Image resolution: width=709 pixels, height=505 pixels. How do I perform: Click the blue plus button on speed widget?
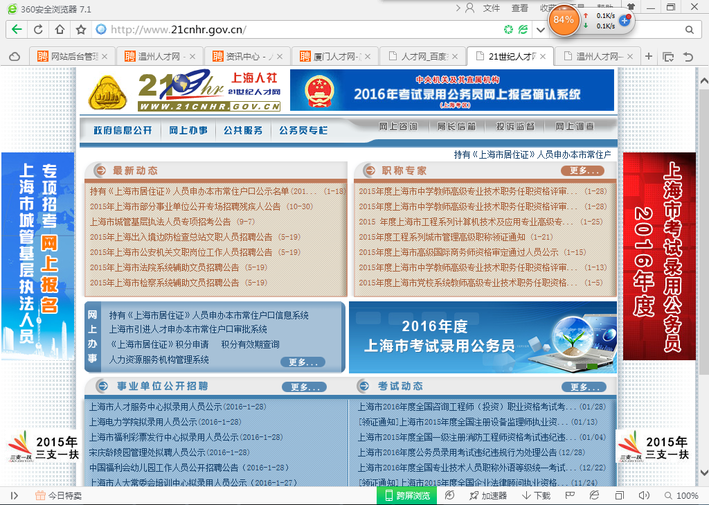click(x=625, y=20)
